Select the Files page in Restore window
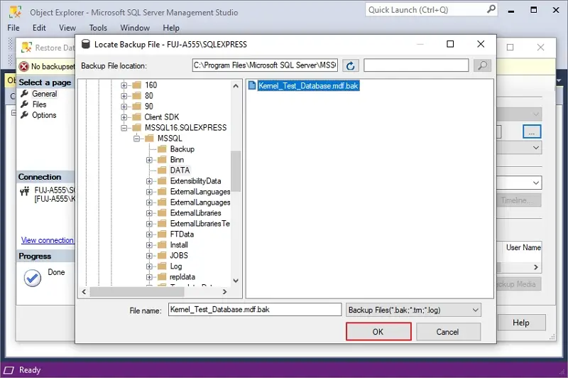 pyautogui.click(x=39, y=104)
